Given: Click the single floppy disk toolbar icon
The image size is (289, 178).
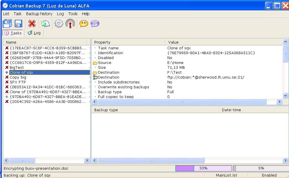Looking at the screenshot, I should [x=18, y=24].
